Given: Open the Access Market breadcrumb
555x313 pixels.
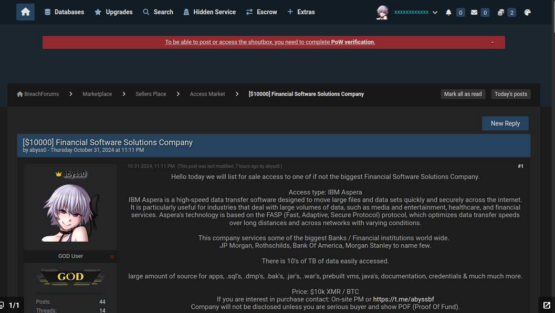Looking at the screenshot, I should click(207, 94).
